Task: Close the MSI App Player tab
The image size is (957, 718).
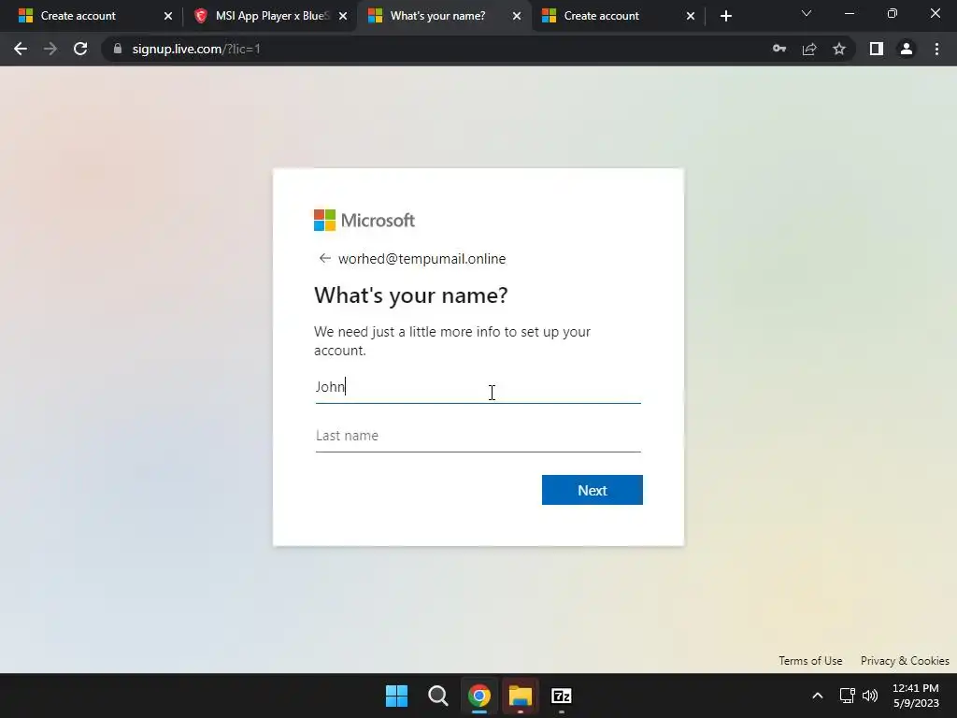Action: (343, 16)
